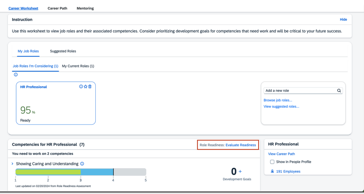Click the info icon on HR Professional card
364x194 pixels.
click(x=81, y=87)
